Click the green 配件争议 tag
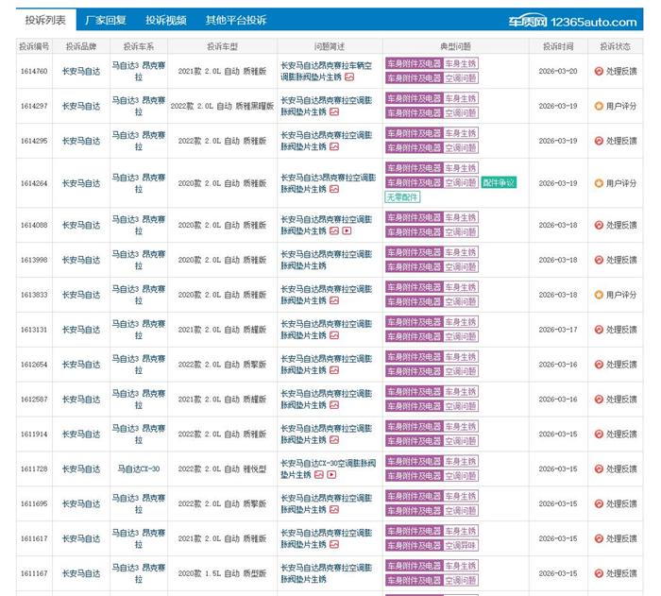This screenshot has width=661, height=596. tap(498, 182)
